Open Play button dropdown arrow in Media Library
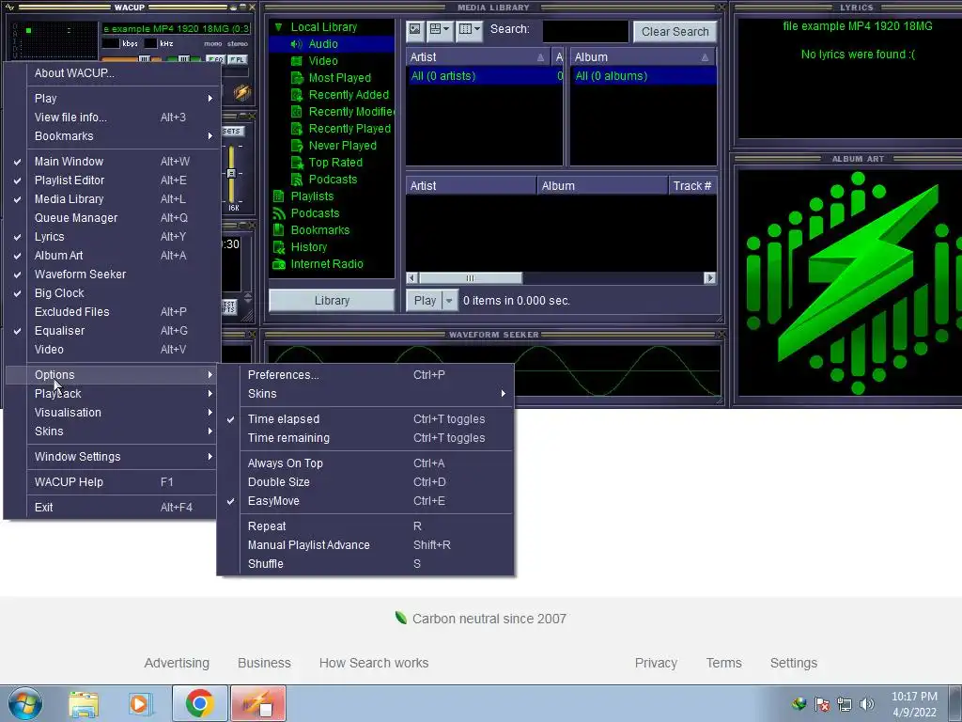The width and height of the screenshot is (962, 722). click(449, 301)
